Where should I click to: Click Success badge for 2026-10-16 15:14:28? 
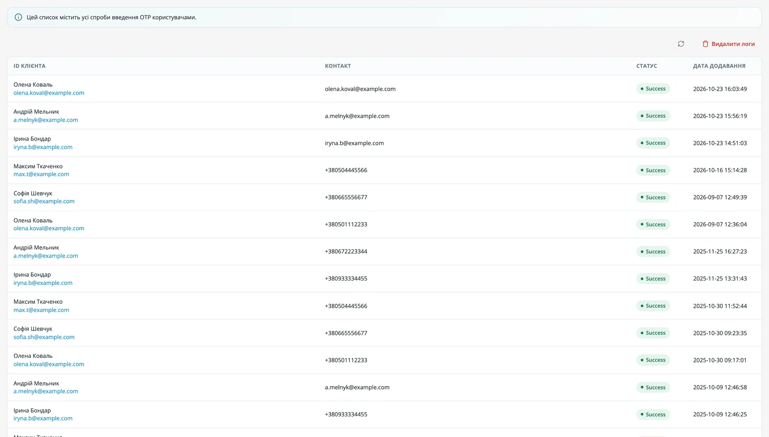tap(653, 170)
